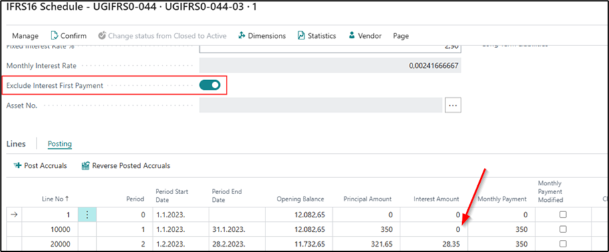This screenshot has height=252, width=609.
Task: Click Line No cell 1
Action: coord(49,215)
